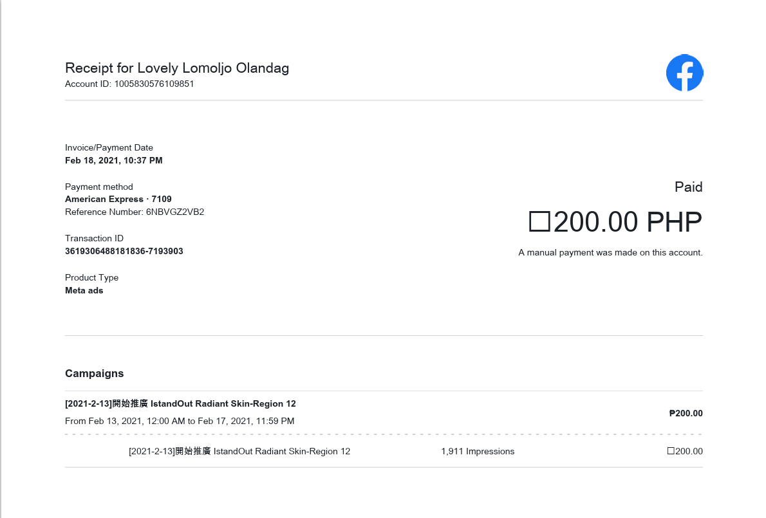Screen dimensions: 766x518
Task: Click the Product Type label
Action: click(91, 277)
